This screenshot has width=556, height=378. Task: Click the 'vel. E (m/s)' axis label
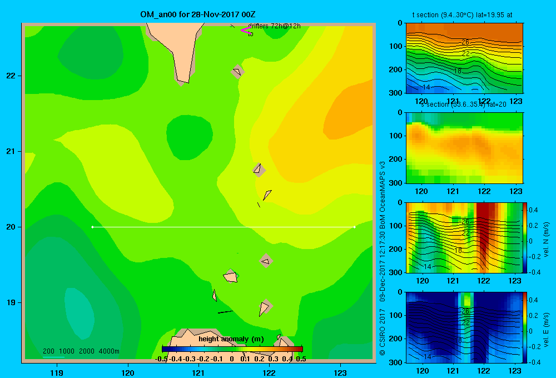(547, 330)
